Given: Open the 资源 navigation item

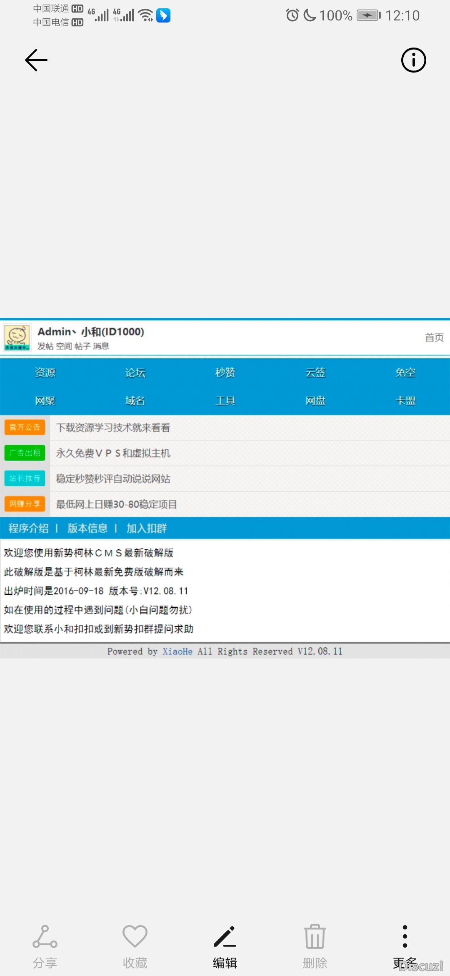Looking at the screenshot, I should 45,372.
